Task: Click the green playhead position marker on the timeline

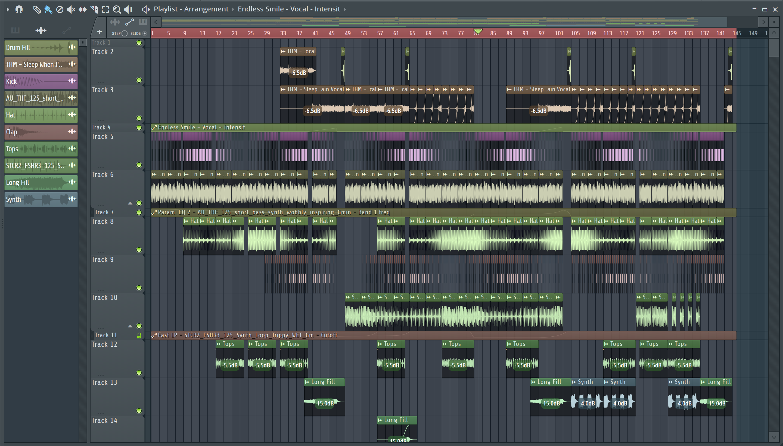Action: pos(478,31)
